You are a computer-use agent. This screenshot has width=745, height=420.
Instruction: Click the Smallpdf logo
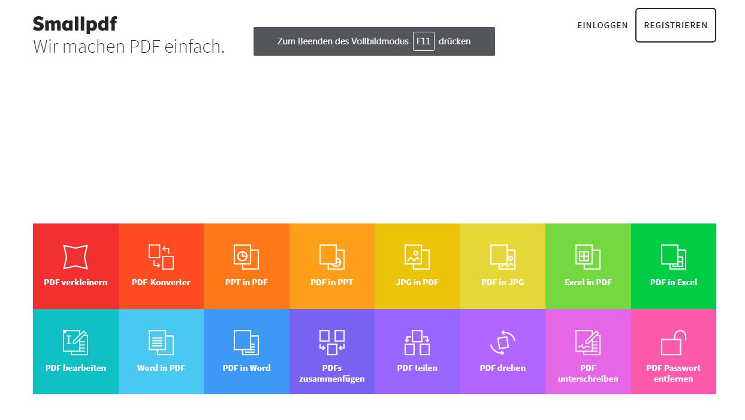coord(75,24)
